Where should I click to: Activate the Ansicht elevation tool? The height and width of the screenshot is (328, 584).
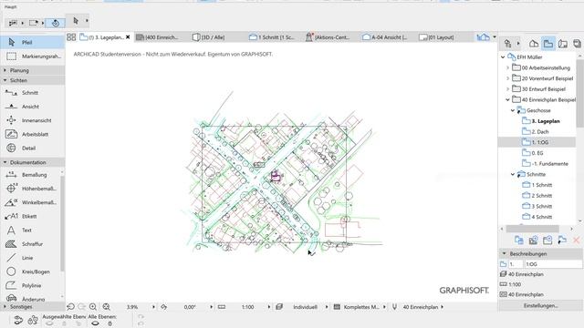point(33,107)
